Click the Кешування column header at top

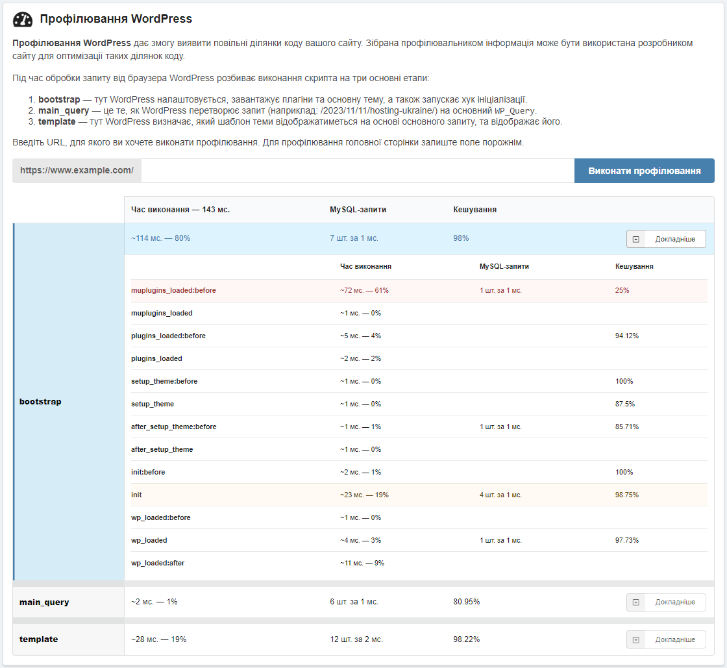point(475,210)
